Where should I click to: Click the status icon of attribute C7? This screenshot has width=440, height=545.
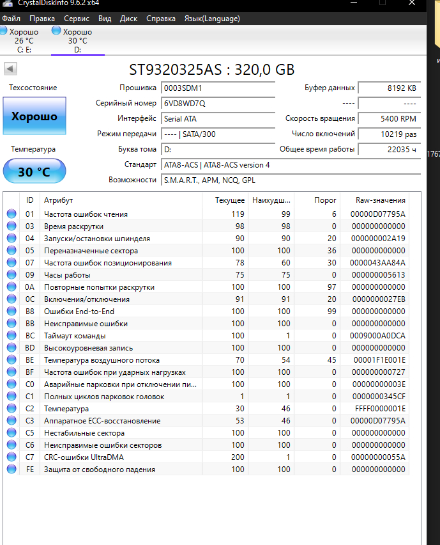coord(11,457)
